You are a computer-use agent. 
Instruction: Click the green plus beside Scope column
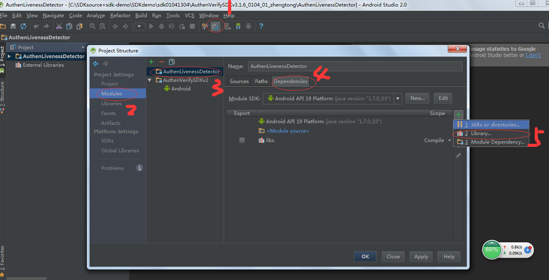458,114
